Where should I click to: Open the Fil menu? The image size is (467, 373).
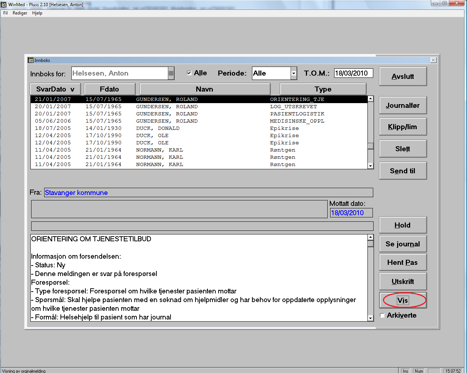pos(5,13)
